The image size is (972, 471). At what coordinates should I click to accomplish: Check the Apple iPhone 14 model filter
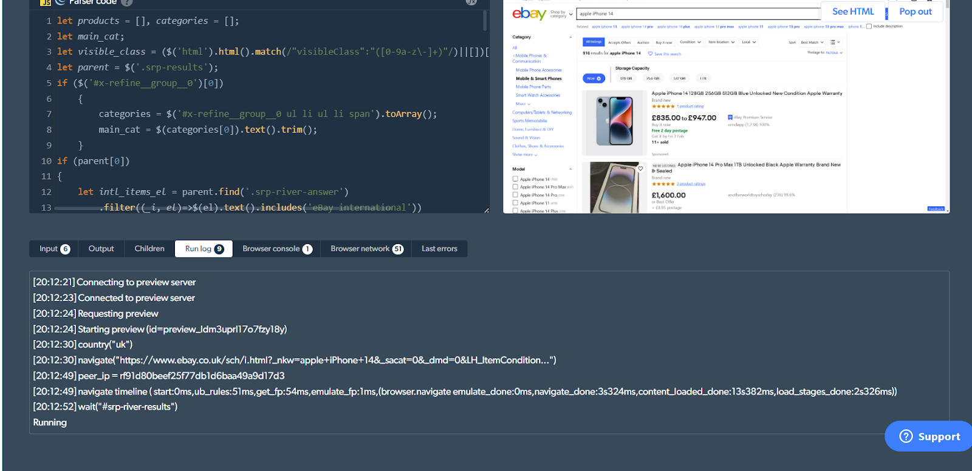(515, 179)
